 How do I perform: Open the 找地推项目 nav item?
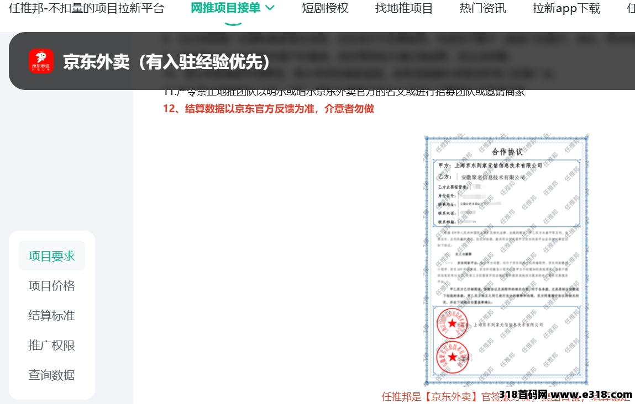pos(404,8)
